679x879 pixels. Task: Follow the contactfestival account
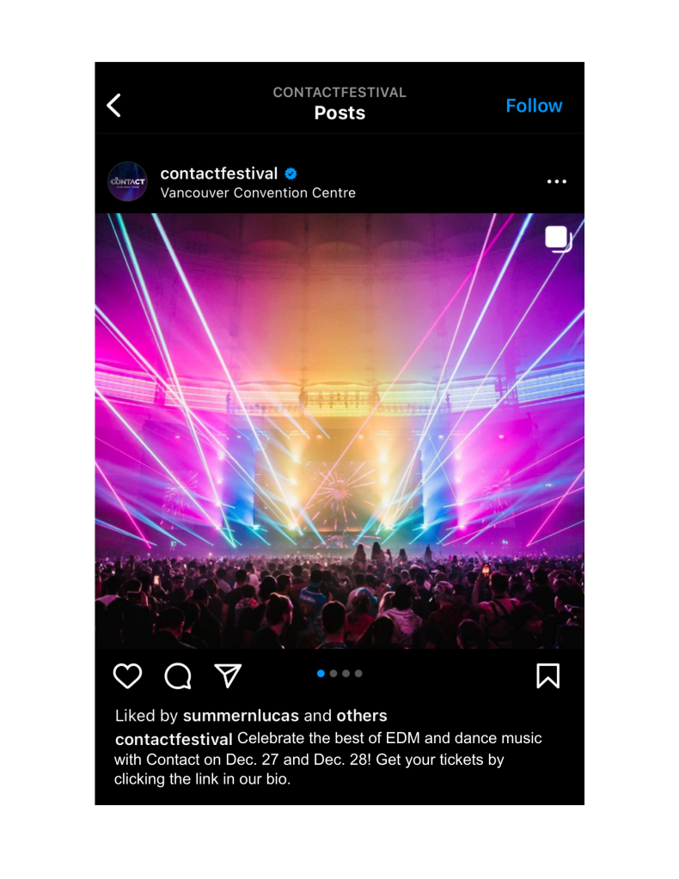pos(534,106)
